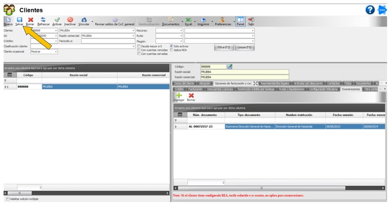Click the exoneraciones grid horizontal scrollbar thumb
Image resolution: width=389 pixels, height=204 pixels.
[x=261, y=188]
